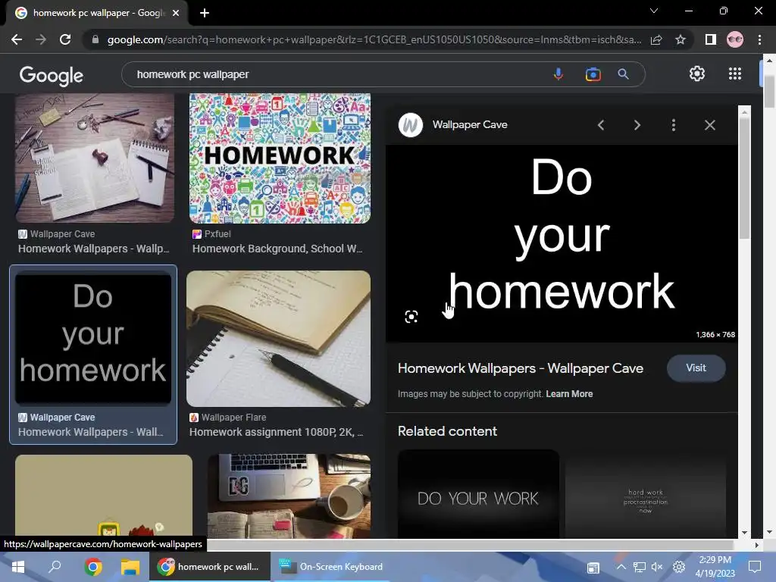The height and width of the screenshot is (582, 776).
Task: Open the large Do your homework preview image
Action: pos(562,243)
